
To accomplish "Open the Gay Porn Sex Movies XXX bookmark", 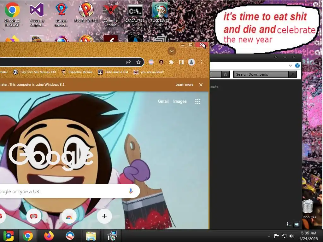I will pos(35,72).
